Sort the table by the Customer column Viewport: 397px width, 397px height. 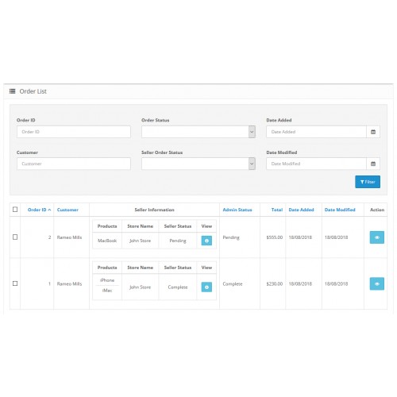coord(67,210)
